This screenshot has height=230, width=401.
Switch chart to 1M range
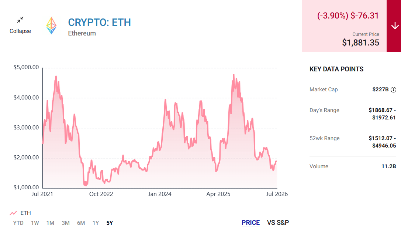50,223
